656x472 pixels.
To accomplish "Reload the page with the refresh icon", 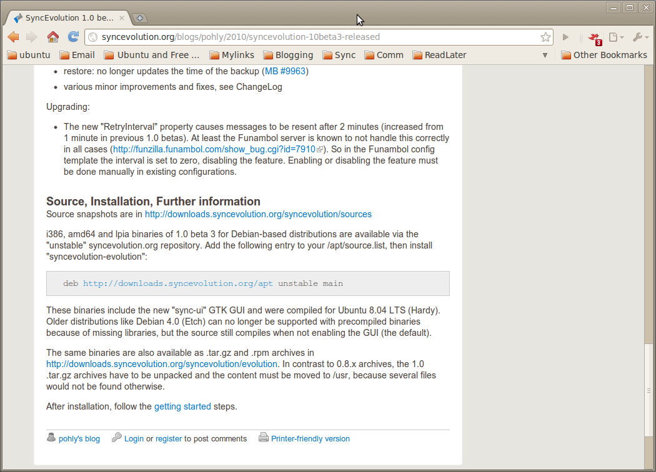I will [73, 37].
